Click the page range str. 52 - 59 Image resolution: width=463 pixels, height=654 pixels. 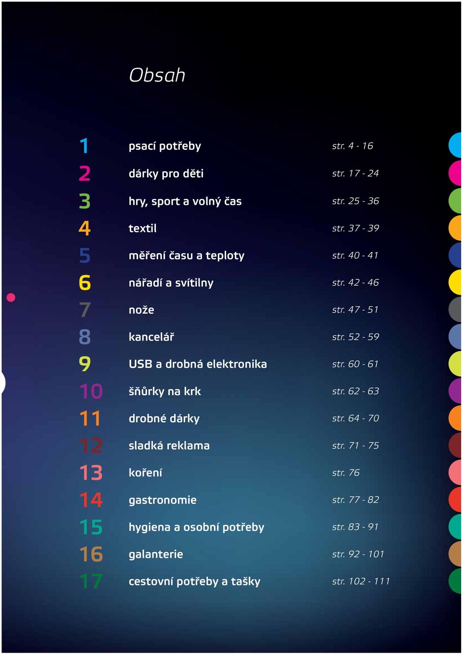click(355, 337)
